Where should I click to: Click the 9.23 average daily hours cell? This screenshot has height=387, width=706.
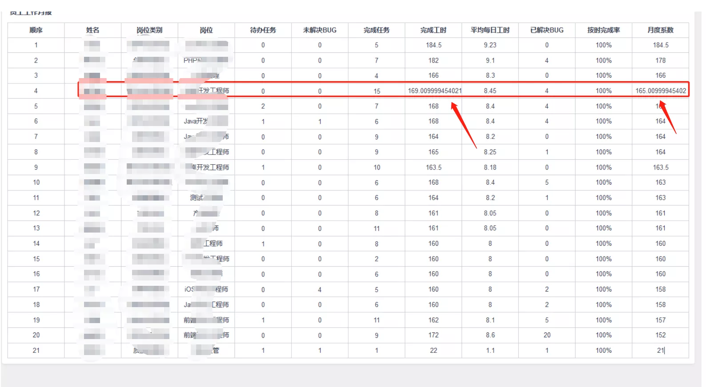coord(490,45)
